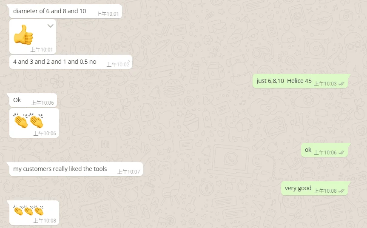Click the 10:02 timestamp on the '0,5 no' message
Viewport: 367px width, 228px height.
[118, 65]
